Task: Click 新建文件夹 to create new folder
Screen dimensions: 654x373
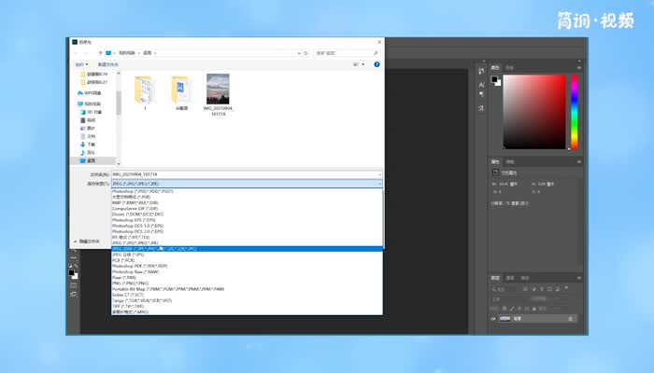Action: pyautogui.click(x=109, y=64)
